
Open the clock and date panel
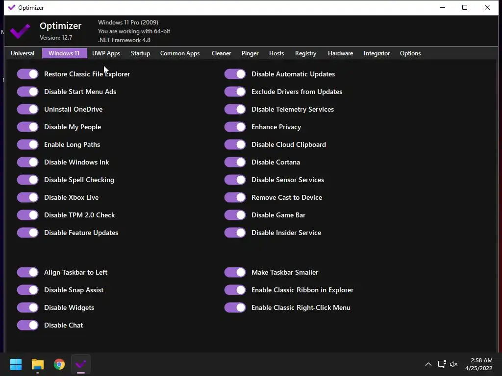(x=479, y=364)
